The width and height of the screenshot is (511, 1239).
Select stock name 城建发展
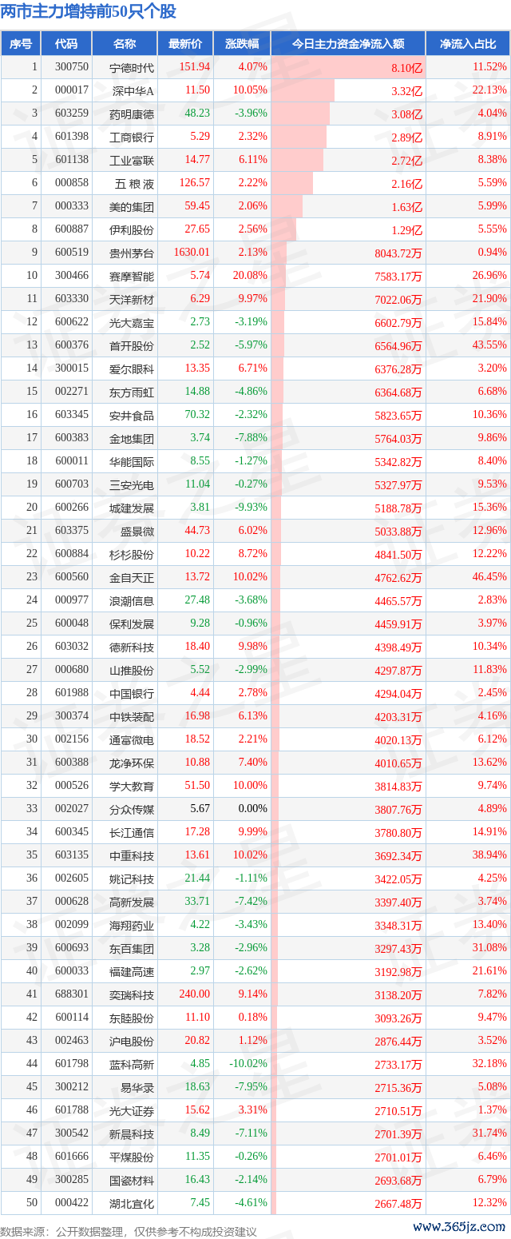132,508
